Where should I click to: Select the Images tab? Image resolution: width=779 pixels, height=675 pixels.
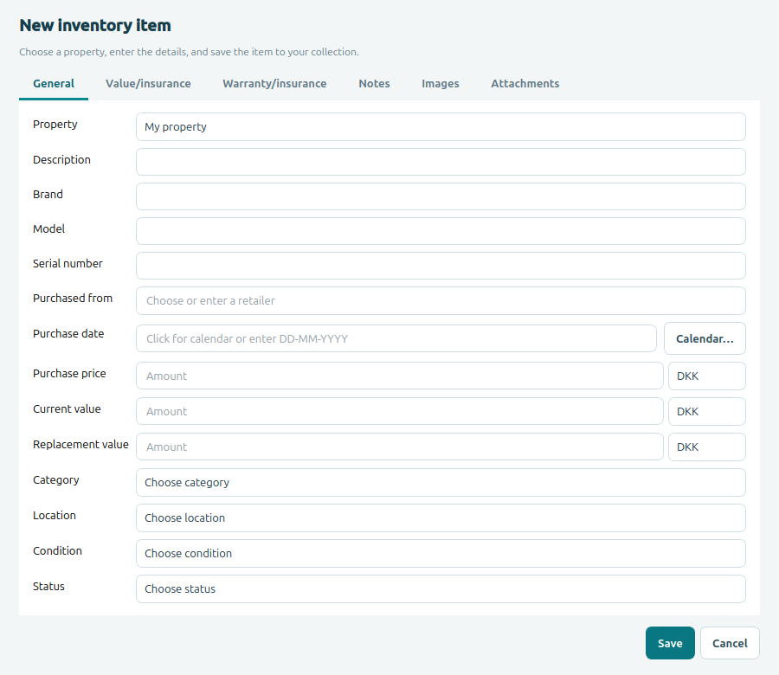[441, 83]
